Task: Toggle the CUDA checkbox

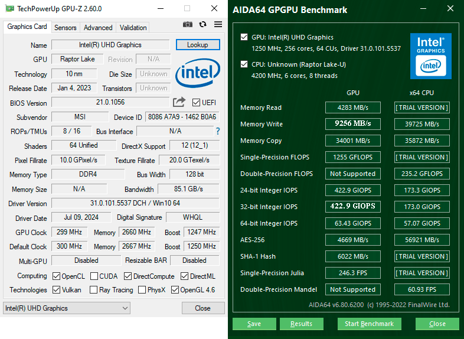Action: coord(94,276)
